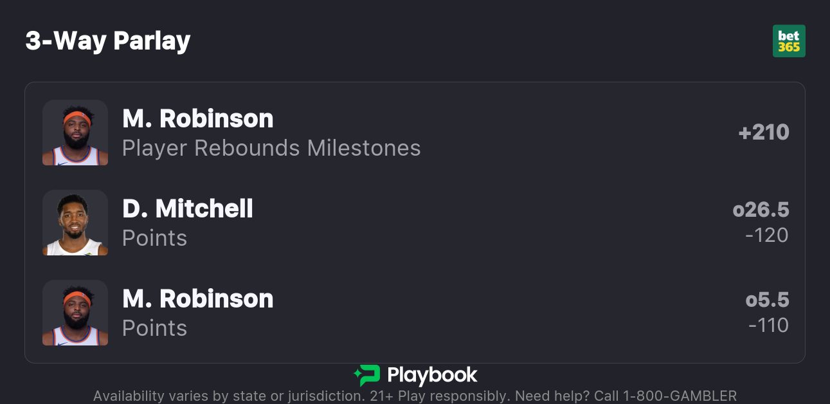Click M. Robinson's headshot in the o5.5 points row
The image size is (830, 404).
point(75,313)
